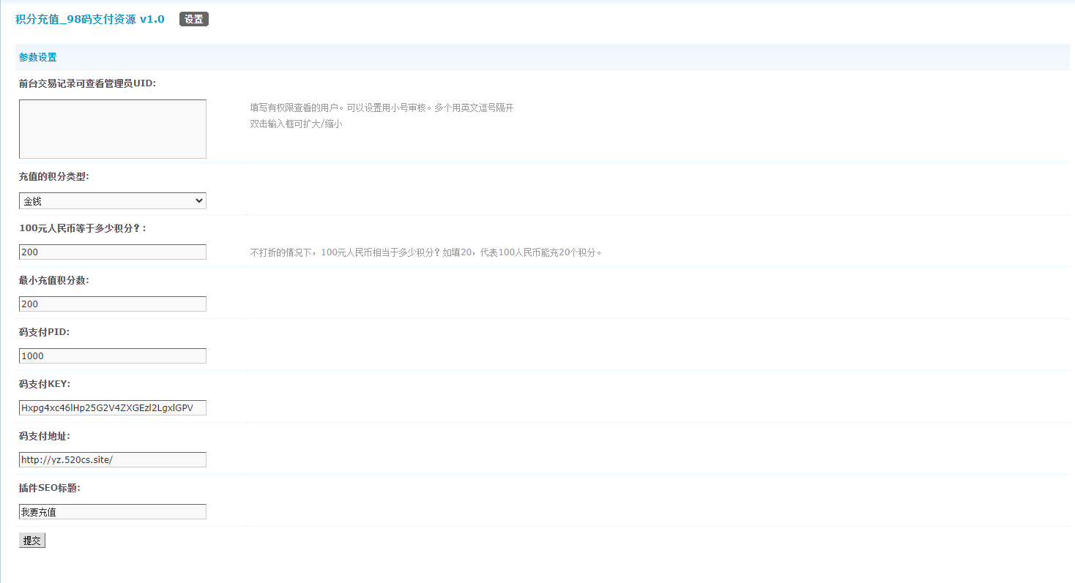Open the 设置 tab

pos(193,20)
